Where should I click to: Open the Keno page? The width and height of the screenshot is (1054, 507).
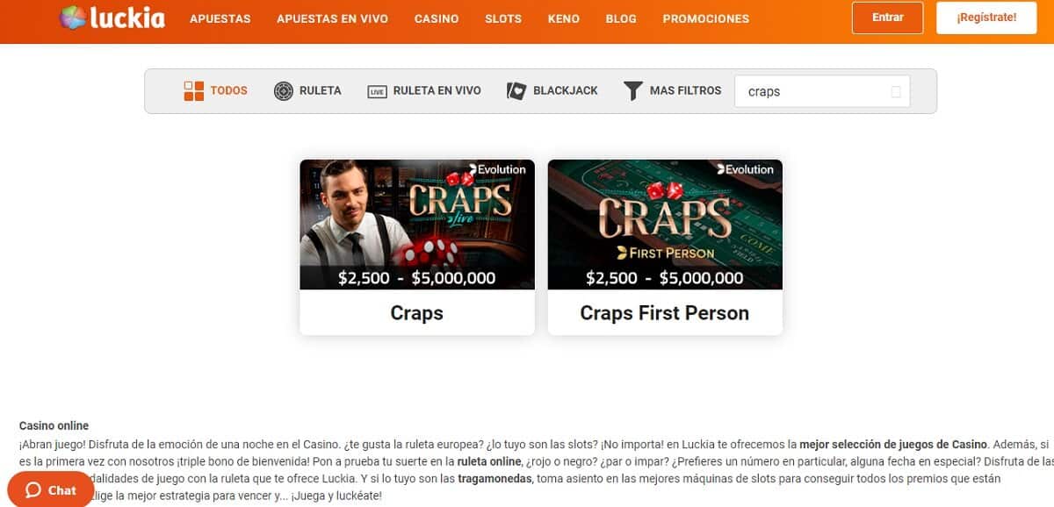(563, 18)
